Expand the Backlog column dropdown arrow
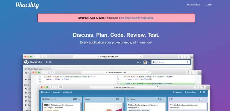This screenshot has height=111, width=230. [x=80, y=99]
